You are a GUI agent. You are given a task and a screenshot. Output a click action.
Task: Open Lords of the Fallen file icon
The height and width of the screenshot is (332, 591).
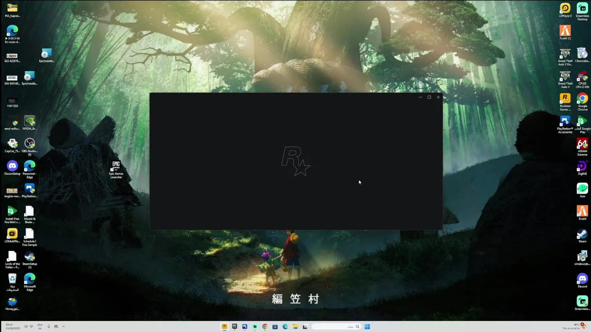click(x=12, y=260)
